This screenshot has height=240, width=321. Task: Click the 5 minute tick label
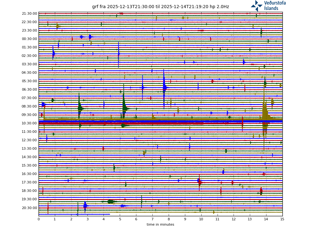[120, 219]
